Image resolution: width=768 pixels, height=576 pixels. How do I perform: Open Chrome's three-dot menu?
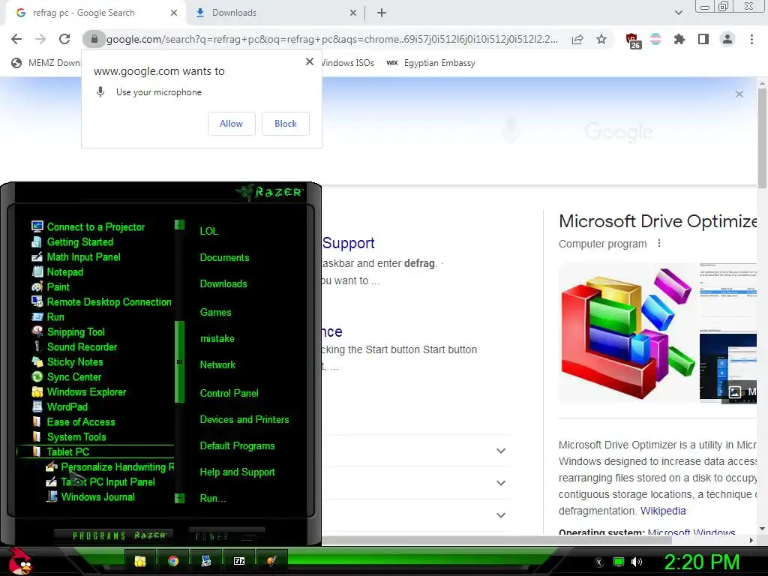click(x=751, y=39)
